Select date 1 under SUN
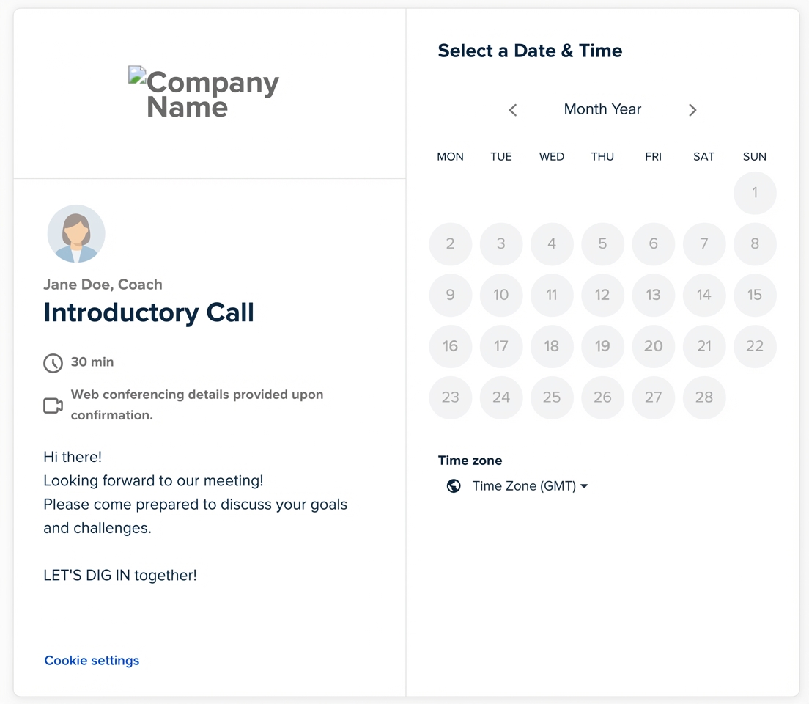The width and height of the screenshot is (809, 704). (755, 193)
